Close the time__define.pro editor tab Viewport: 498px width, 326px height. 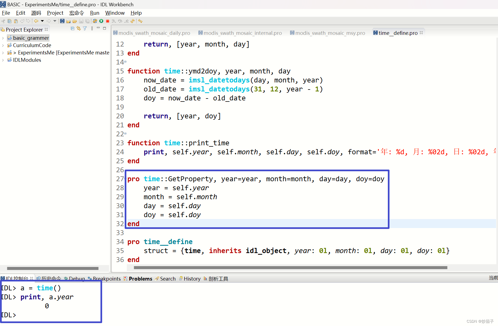(x=421, y=33)
